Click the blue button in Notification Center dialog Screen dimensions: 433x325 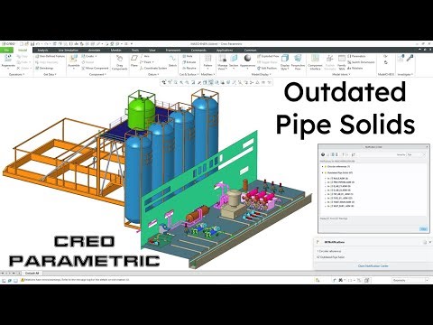[x=423, y=229]
